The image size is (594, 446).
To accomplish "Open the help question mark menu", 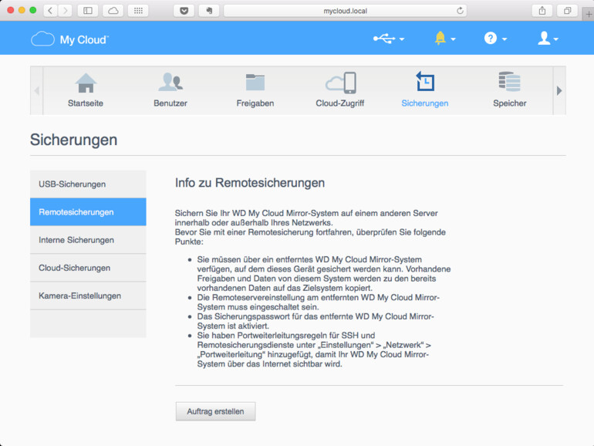I will point(495,39).
